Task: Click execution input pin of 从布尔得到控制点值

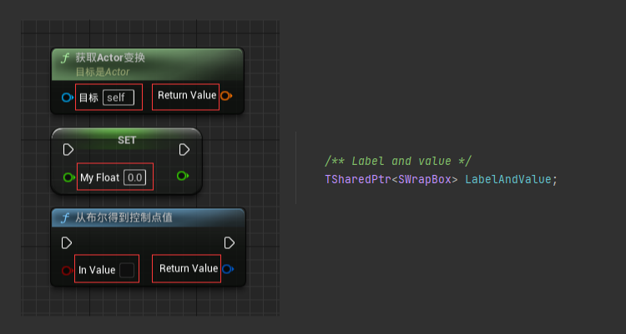Action: tap(68, 243)
